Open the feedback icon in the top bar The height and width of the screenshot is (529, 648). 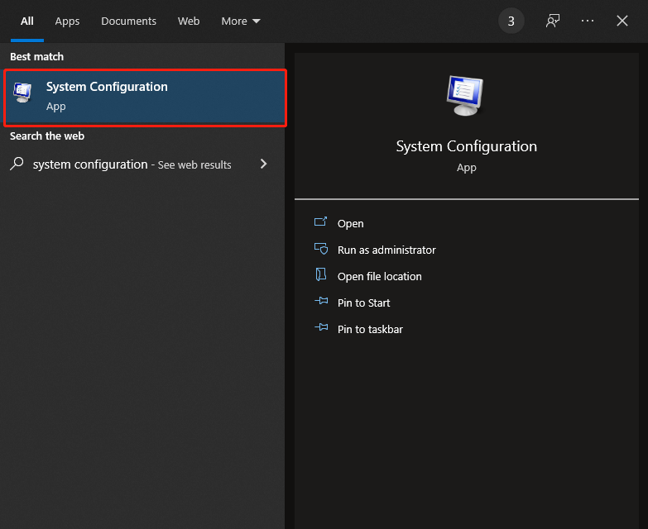point(553,21)
